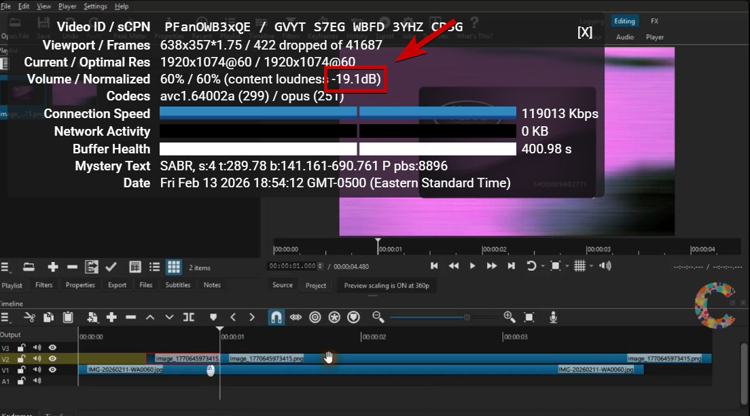Skip to the next point in player
This screenshot has width=750, height=416.
[512, 265]
